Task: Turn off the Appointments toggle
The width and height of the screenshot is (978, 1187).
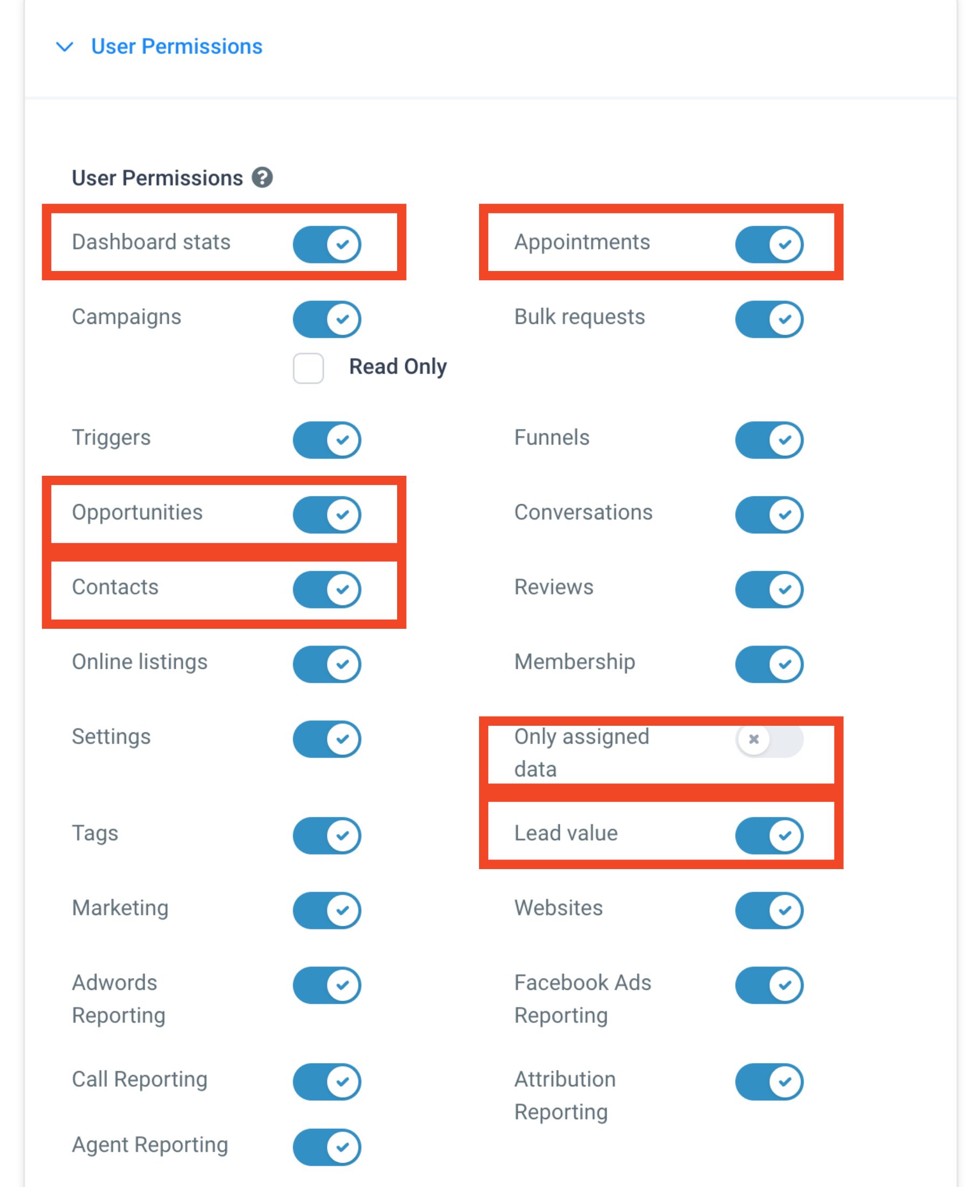Action: [x=769, y=244]
